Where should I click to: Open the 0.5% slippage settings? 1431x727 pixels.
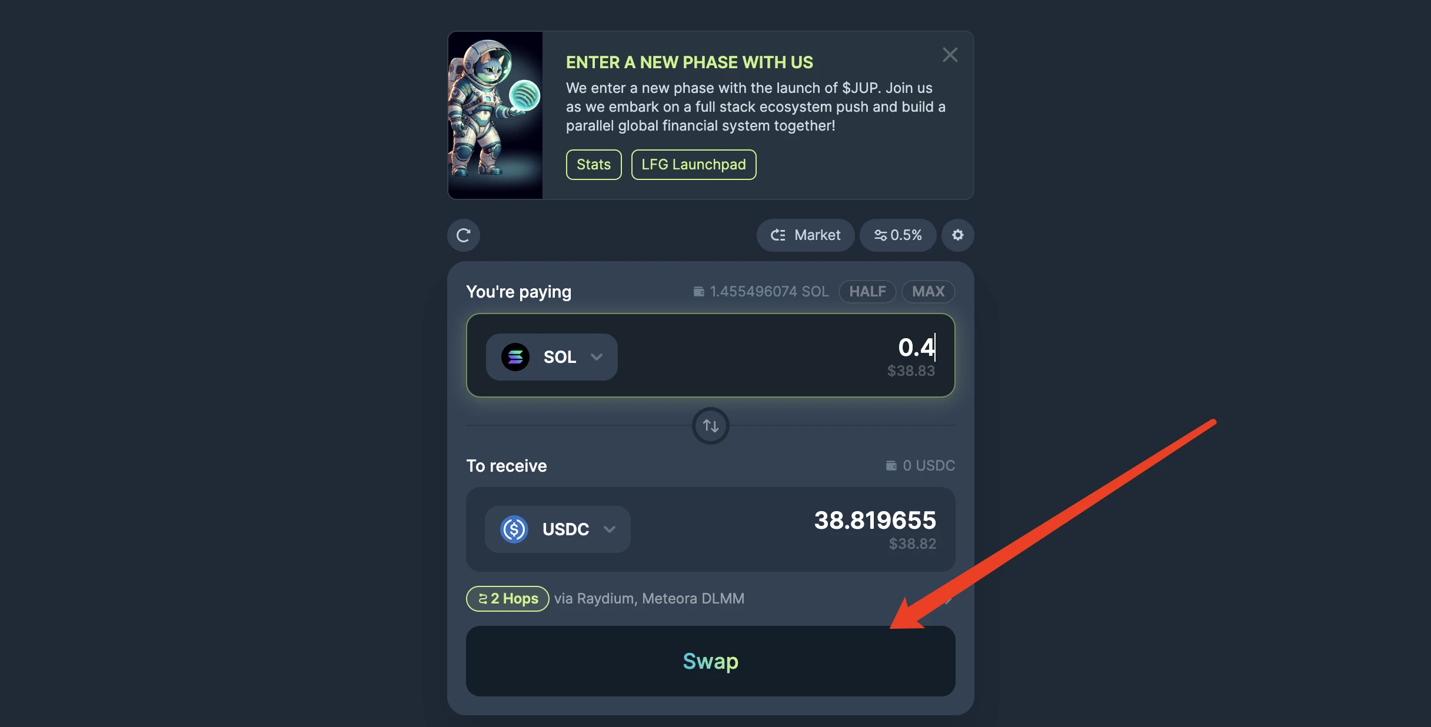898,235
